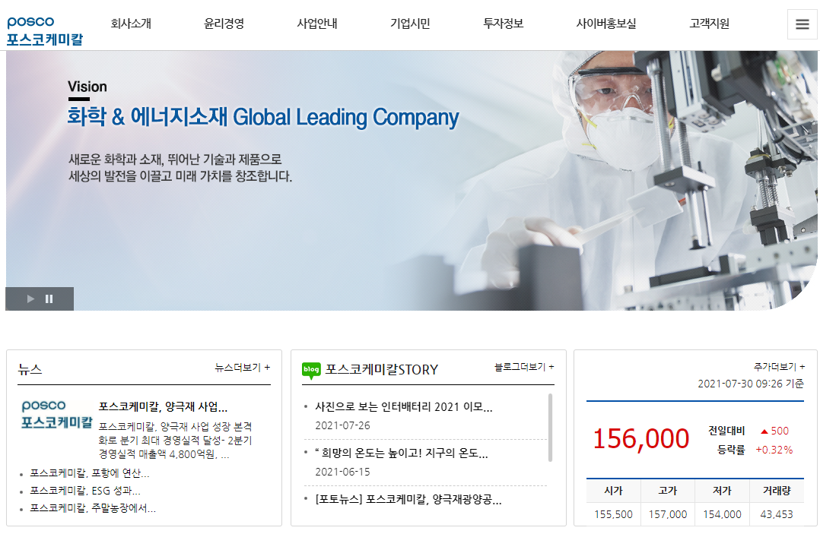This screenshot has height=534, width=820.
Task: Click the POSCO 포스코케미칼 header logo
Action: point(45,31)
